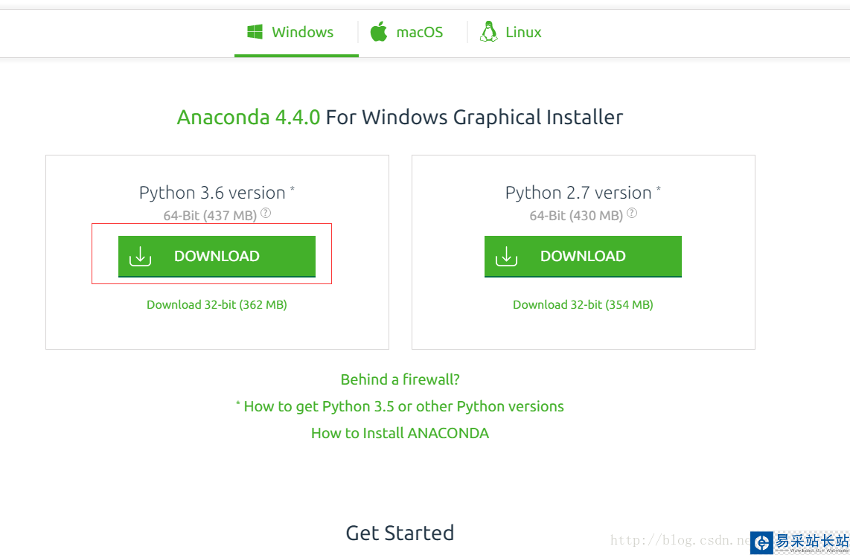Click download arrow icon for Python 2.7

pyautogui.click(x=506, y=256)
